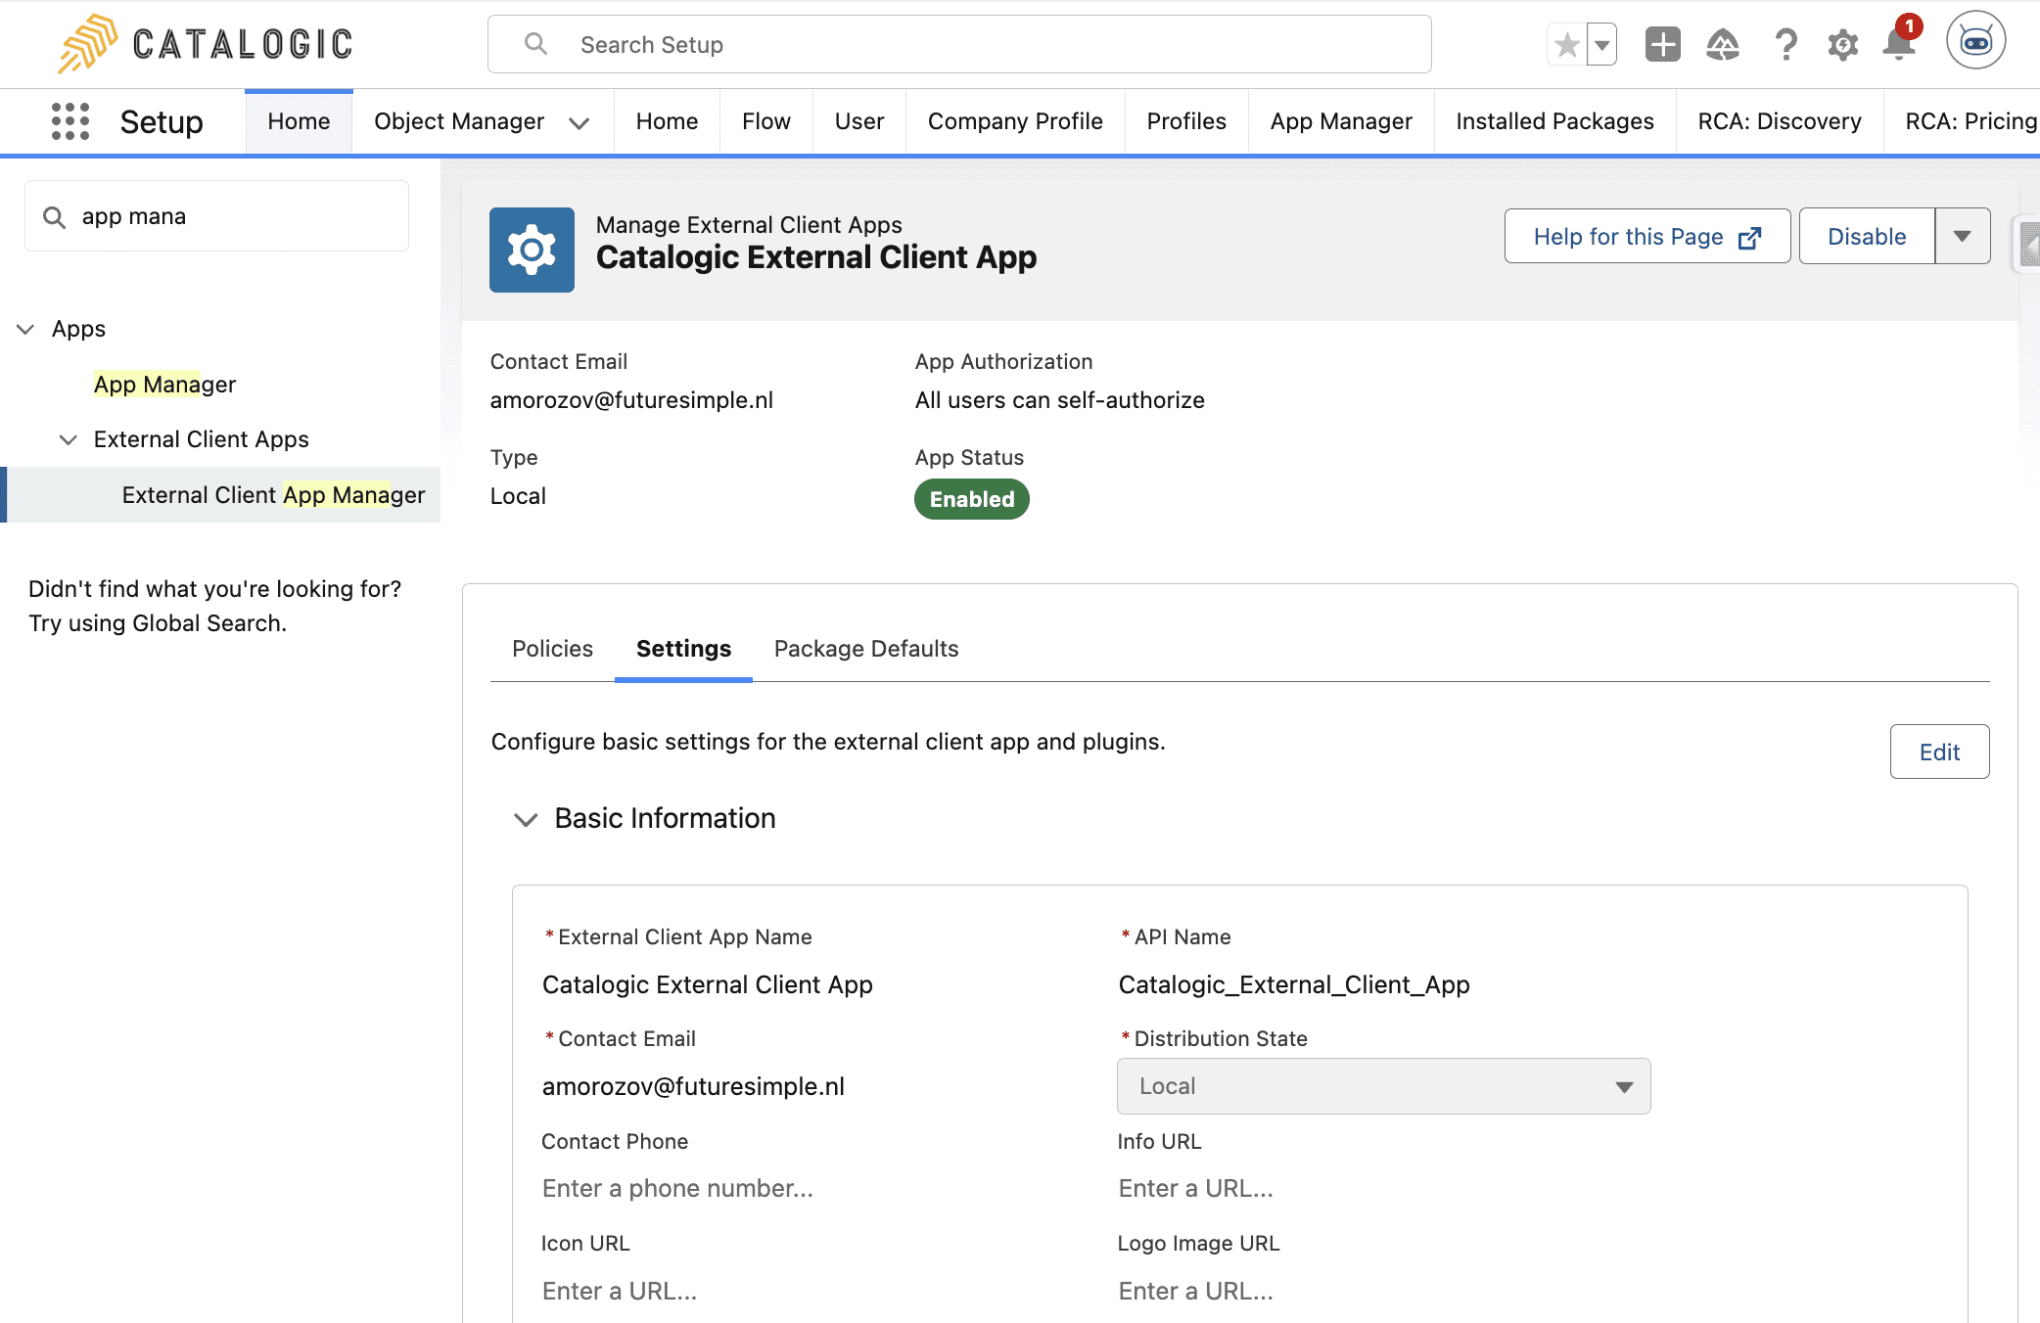
Task: Open the Trailhead guidance icon
Action: (x=1722, y=45)
